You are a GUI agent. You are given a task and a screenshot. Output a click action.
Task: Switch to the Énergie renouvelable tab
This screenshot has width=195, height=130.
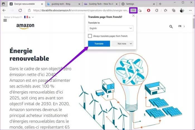[x=26, y=4]
